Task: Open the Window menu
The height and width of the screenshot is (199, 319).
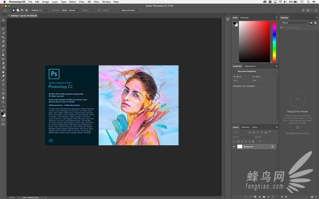Action: point(106,1)
